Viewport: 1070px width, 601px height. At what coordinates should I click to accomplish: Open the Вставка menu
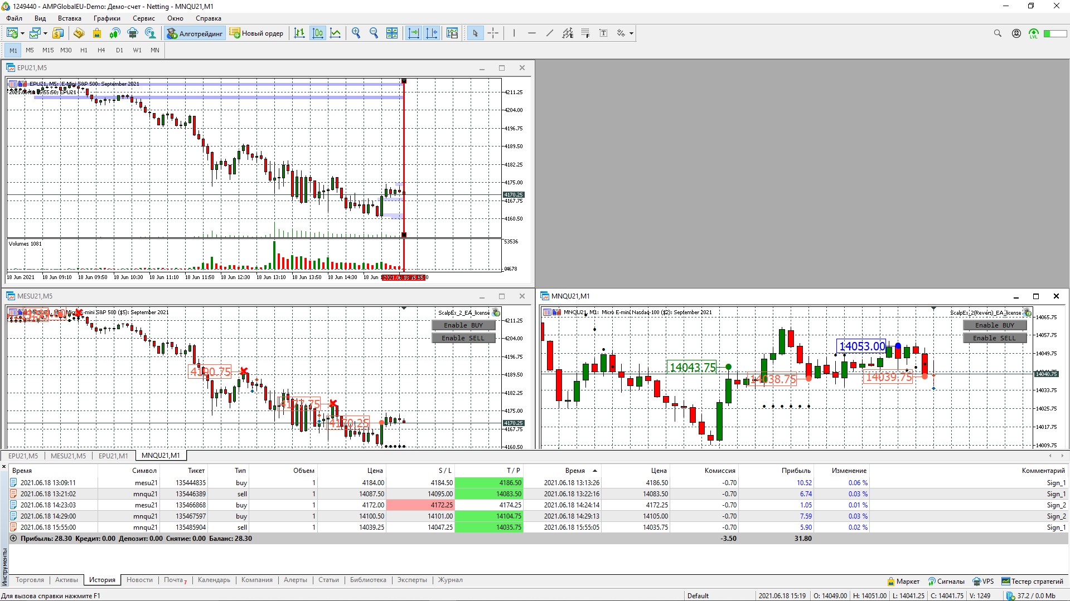click(70, 18)
